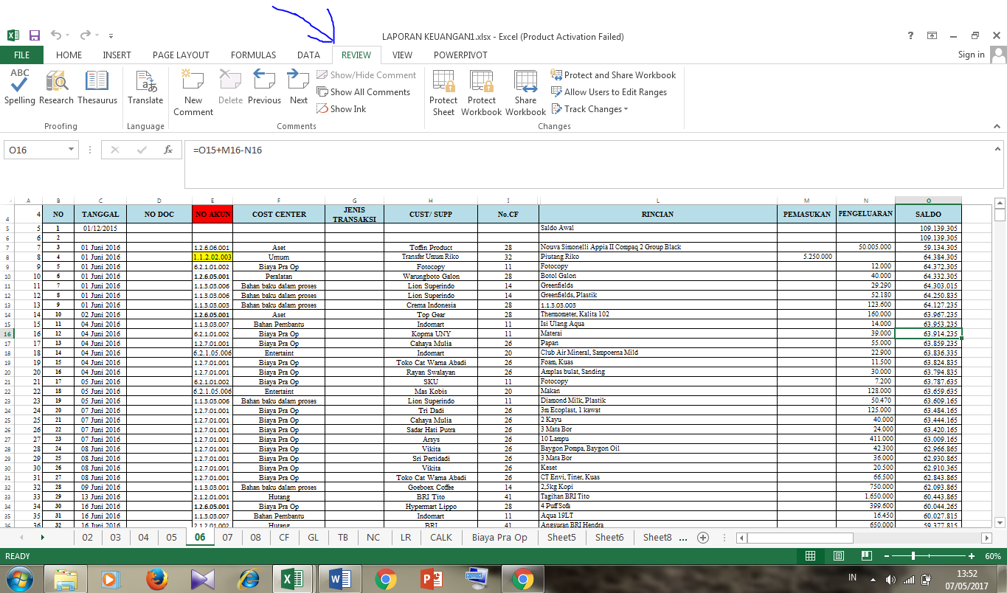Open the Track Changes dropdown
This screenshot has width=1007, height=593.
coord(590,109)
